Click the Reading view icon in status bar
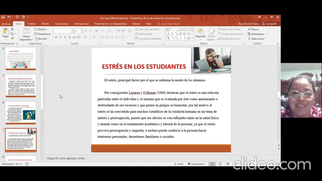Viewport: 322px width, 181px height. click(x=228, y=164)
